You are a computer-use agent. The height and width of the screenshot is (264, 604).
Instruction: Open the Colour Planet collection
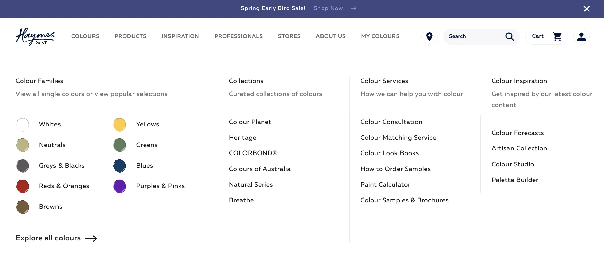250,122
